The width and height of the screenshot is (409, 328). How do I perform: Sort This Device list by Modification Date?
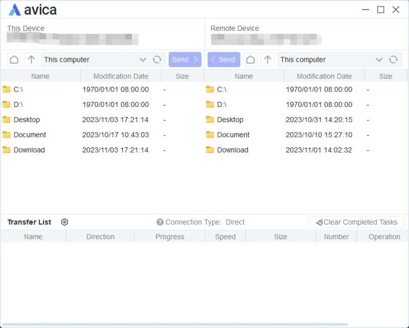[121, 76]
